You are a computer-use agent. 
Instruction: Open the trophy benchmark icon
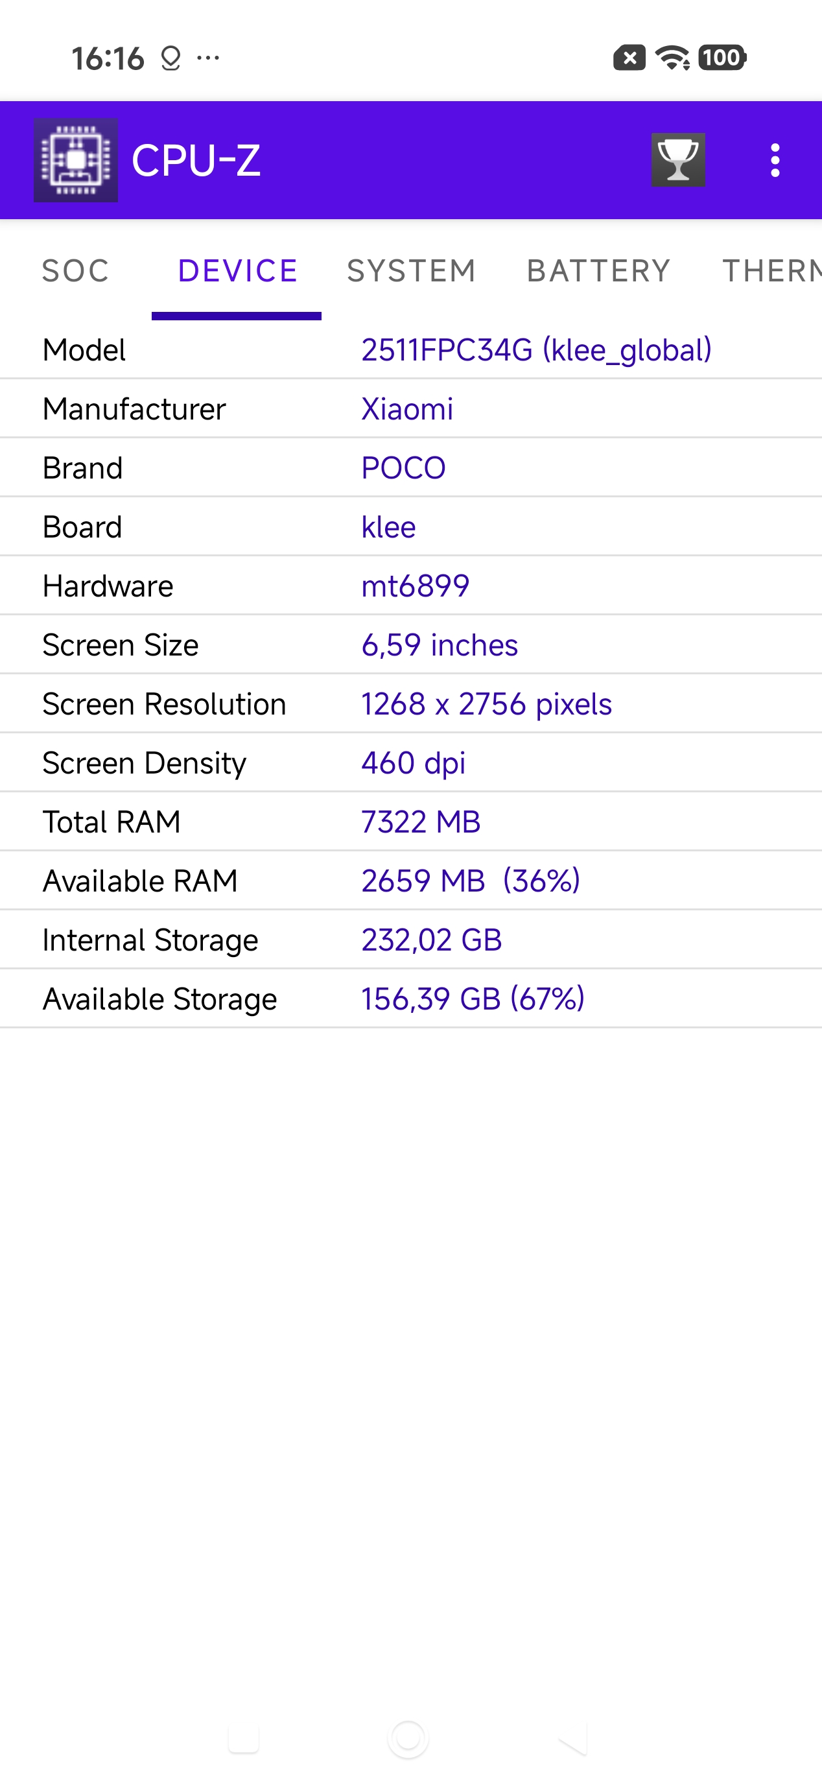(677, 160)
